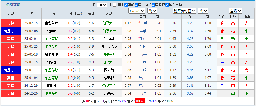Uncheck the 球会友谊 filter checkbox
The width and height of the screenshot is (256, 106).
point(167,5)
